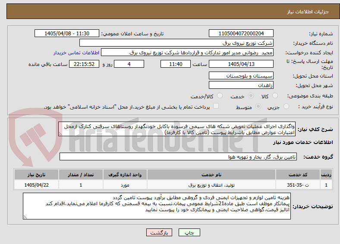
Task: Click the نوع فرآیند خرید label
Action: coord(315,106)
